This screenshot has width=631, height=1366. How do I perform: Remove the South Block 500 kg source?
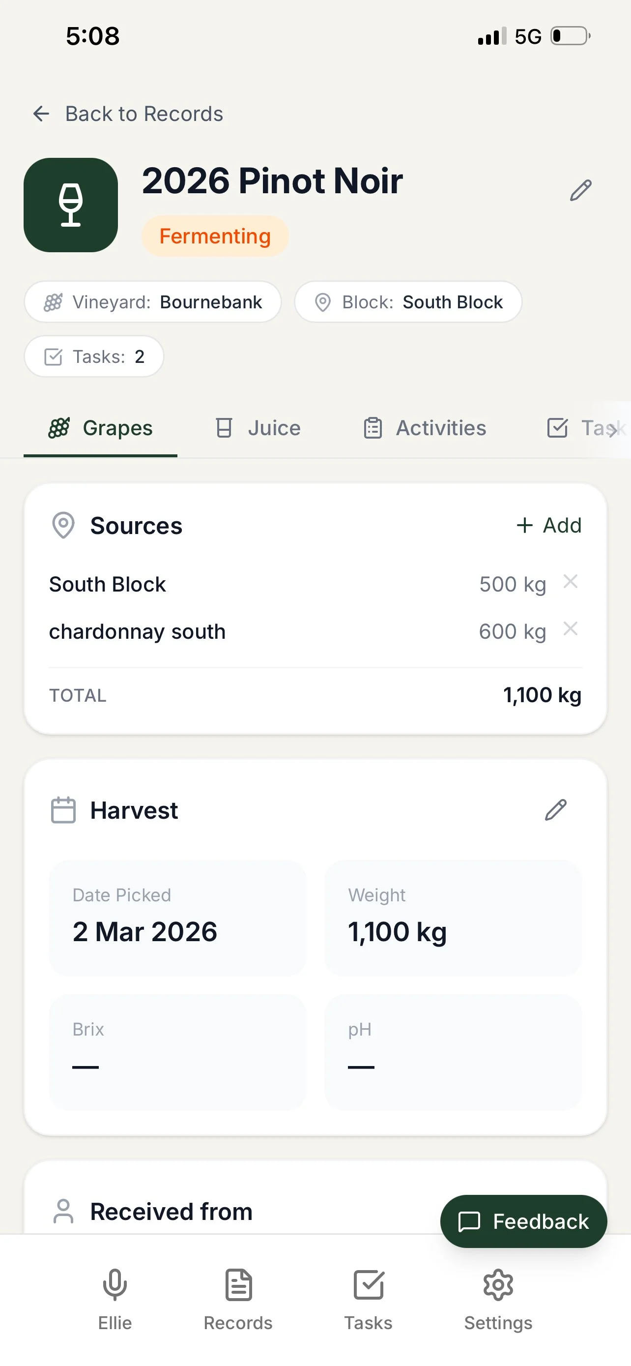click(x=570, y=582)
